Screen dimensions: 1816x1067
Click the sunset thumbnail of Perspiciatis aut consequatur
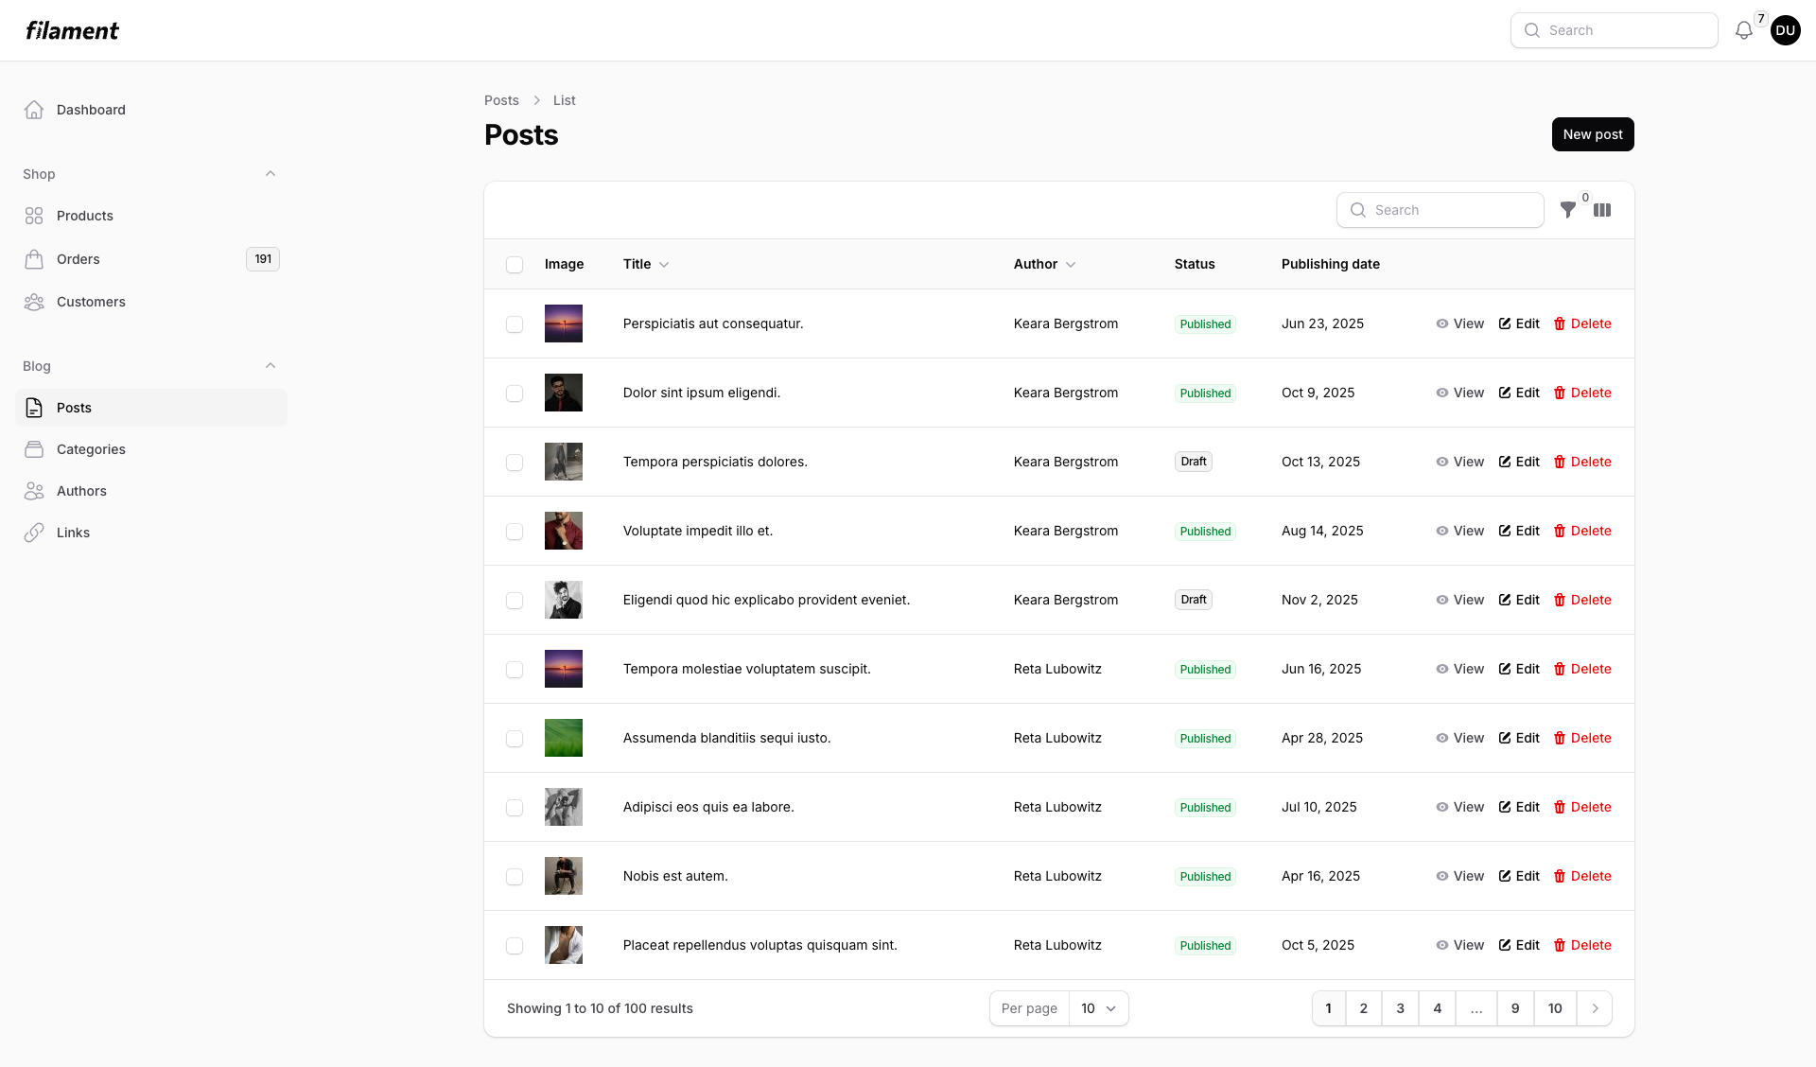point(563,324)
